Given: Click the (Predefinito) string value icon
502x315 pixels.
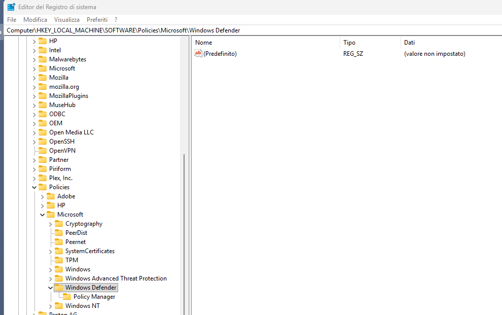Looking at the screenshot, I should 198,53.
